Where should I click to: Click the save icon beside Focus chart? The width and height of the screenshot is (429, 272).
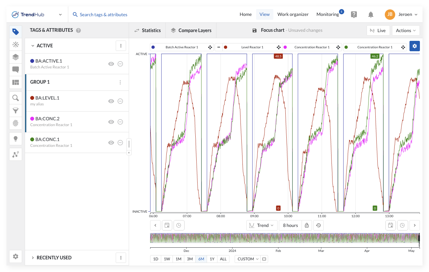pos(254,30)
